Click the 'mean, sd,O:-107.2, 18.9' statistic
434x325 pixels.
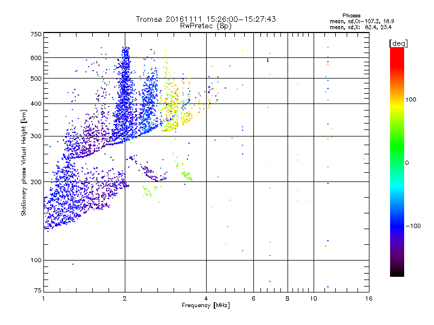point(362,21)
